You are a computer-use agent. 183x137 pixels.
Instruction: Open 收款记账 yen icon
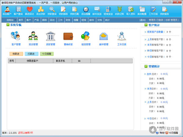tap(120, 9)
